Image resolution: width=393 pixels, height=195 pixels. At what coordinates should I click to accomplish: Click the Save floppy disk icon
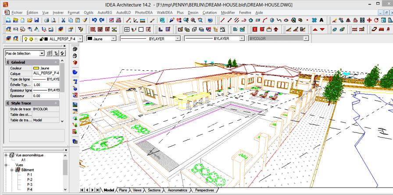(x=36, y=20)
